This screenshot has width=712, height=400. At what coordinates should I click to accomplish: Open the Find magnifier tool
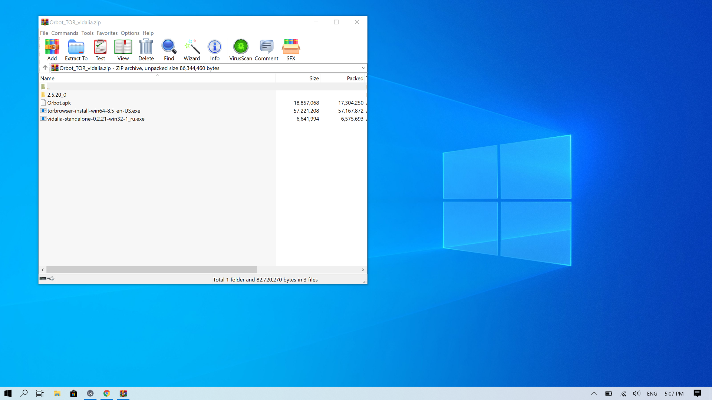pyautogui.click(x=169, y=50)
